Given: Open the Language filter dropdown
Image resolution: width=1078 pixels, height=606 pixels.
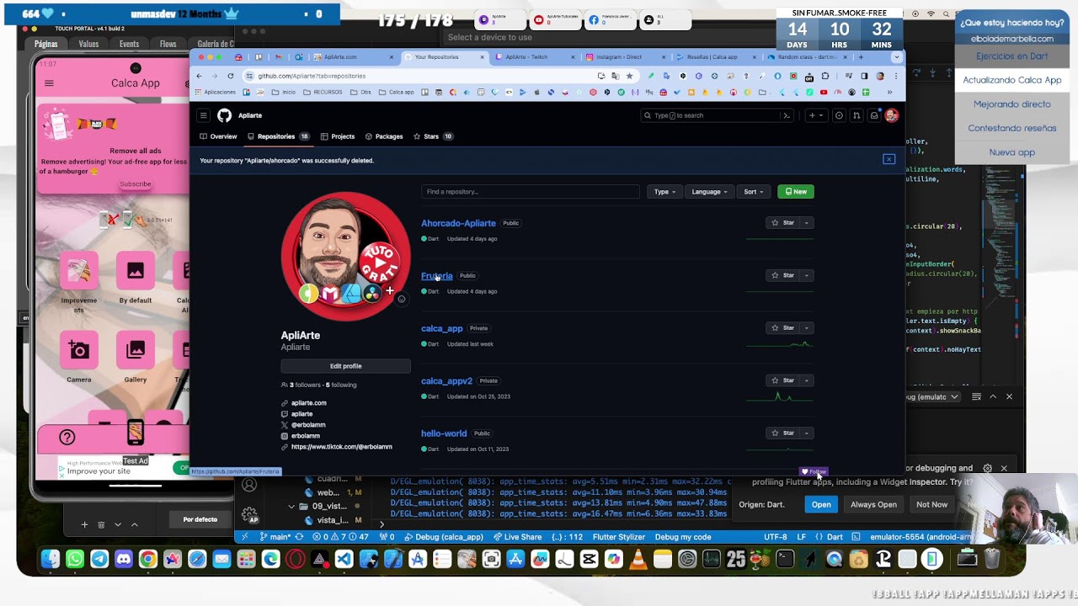Looking at the screenshot, I should click(x=709, y=192).
